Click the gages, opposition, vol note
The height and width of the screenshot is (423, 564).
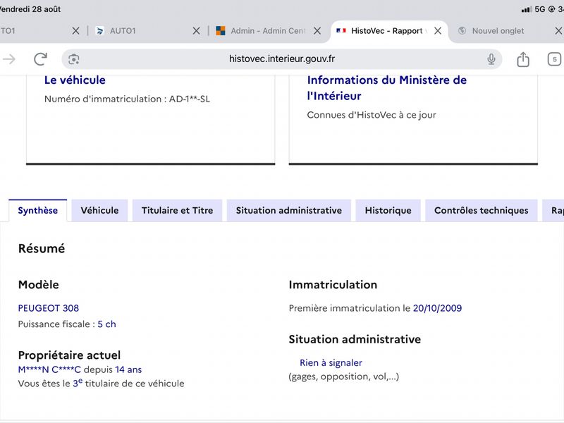tap(344, 376)
